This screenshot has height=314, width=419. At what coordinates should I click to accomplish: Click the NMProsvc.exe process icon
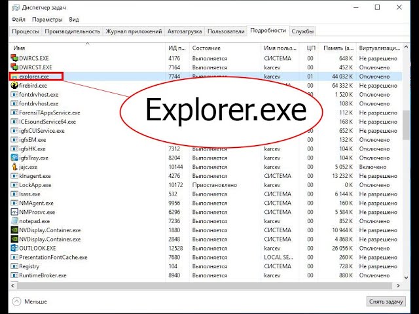coord(14,212)
